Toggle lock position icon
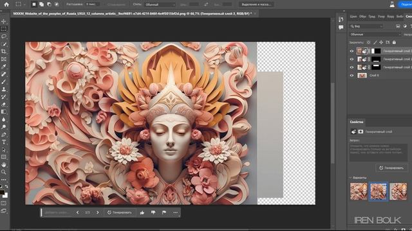The image size is (412, 231). [x=381, y=42]
